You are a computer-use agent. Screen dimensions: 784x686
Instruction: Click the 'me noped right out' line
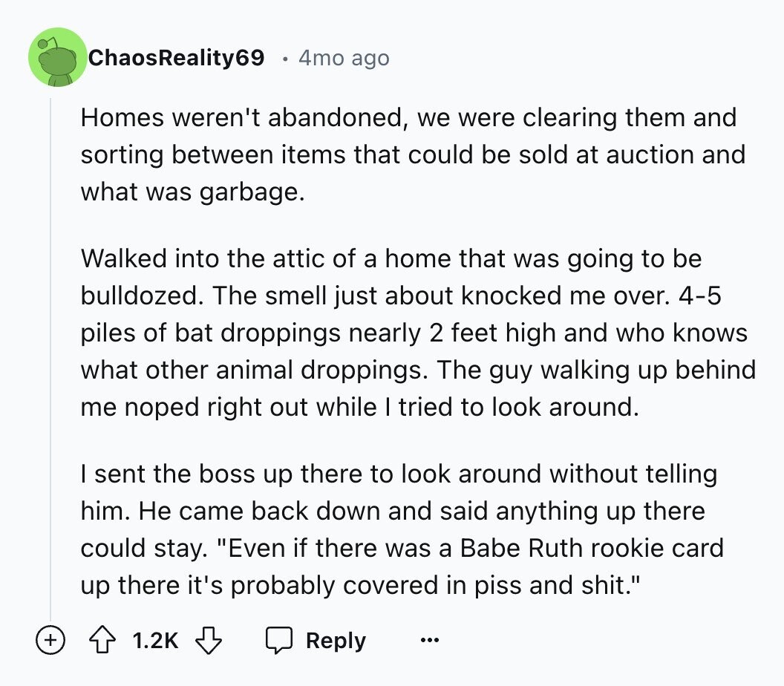[x=359, y=407]
